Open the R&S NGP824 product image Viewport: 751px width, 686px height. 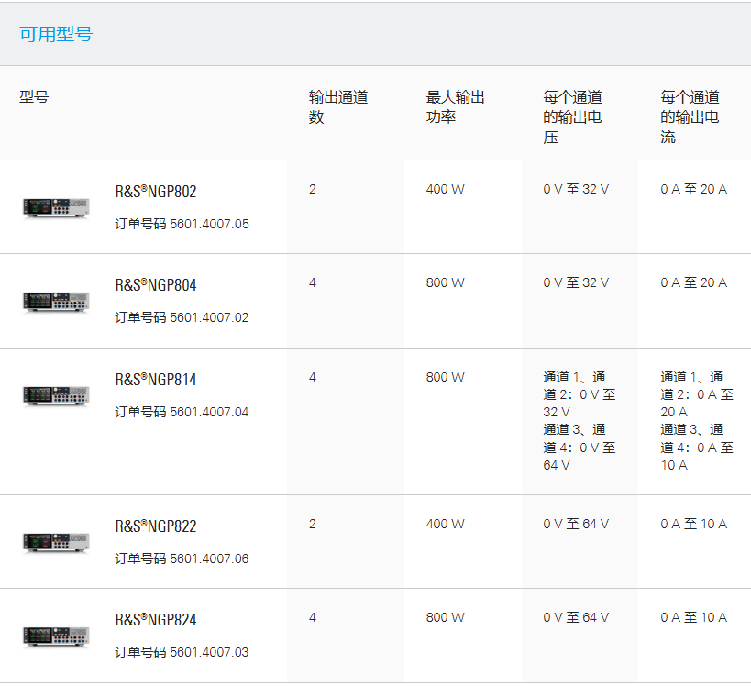(x=57, y=636)
